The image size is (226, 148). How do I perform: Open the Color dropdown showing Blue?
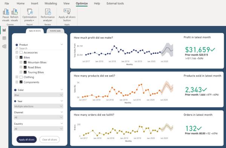click(38, 95)
